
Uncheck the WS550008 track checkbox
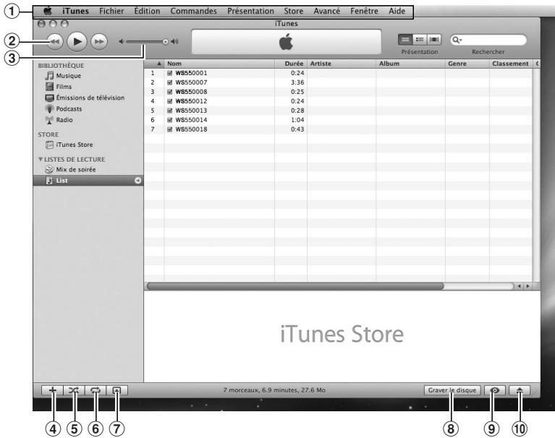[x=169, y=92]
